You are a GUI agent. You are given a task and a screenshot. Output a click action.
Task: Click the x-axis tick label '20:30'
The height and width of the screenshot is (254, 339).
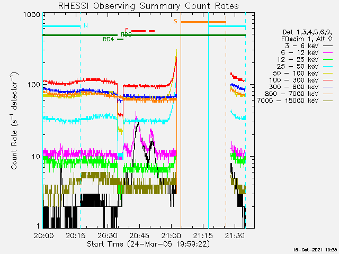pyautogui.click(x=108, y=235)
